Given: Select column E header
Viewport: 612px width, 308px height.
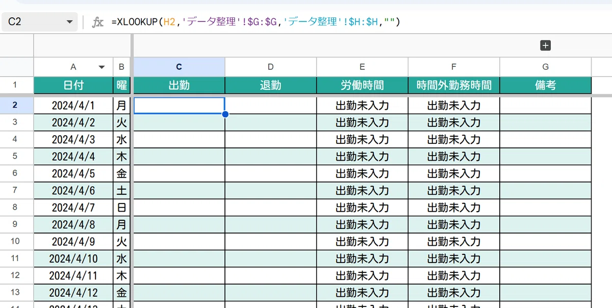Looking at the screenshot, I should 362,67.
